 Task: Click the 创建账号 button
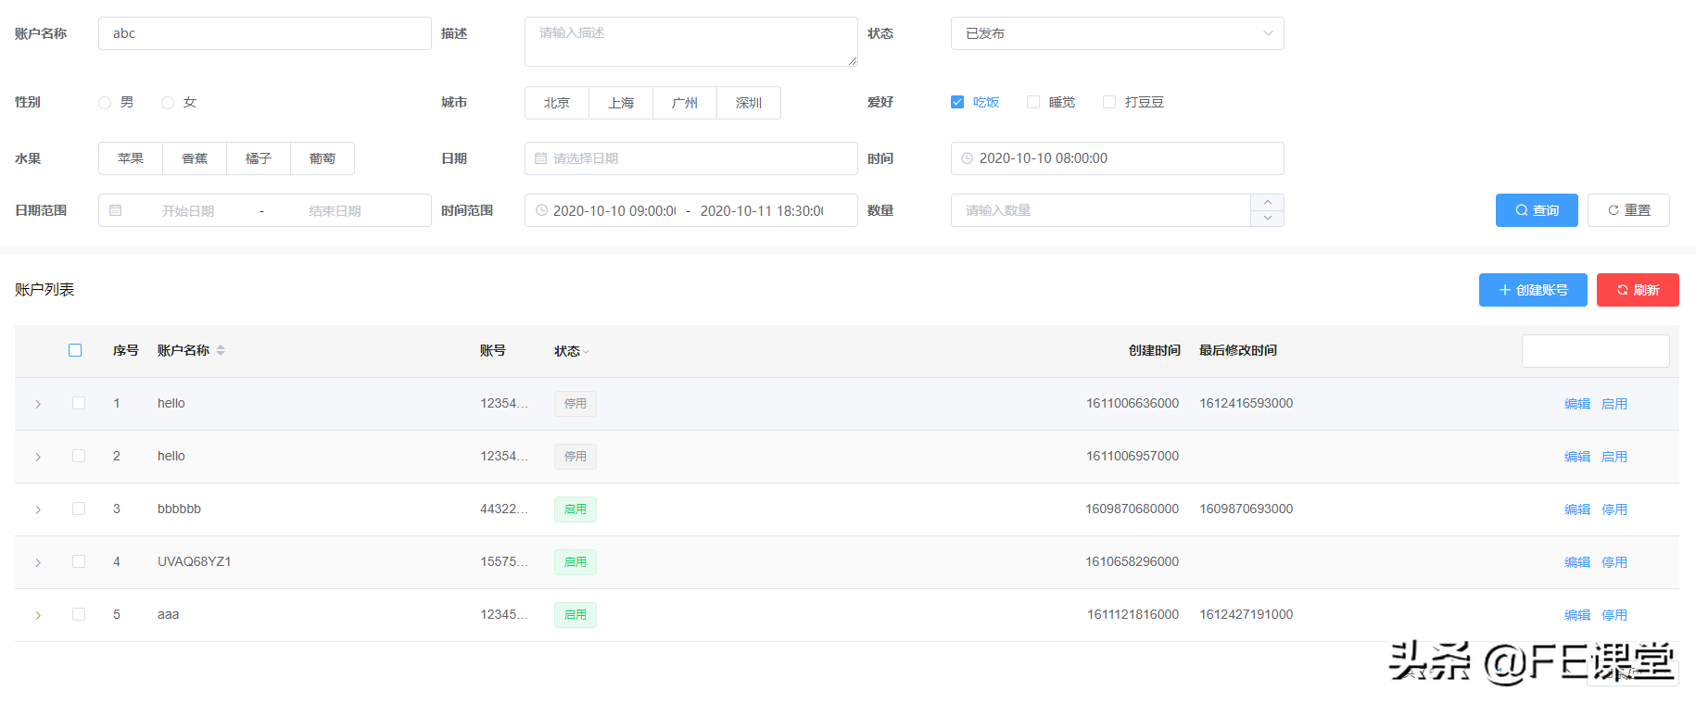click(x=1532, y=290)
